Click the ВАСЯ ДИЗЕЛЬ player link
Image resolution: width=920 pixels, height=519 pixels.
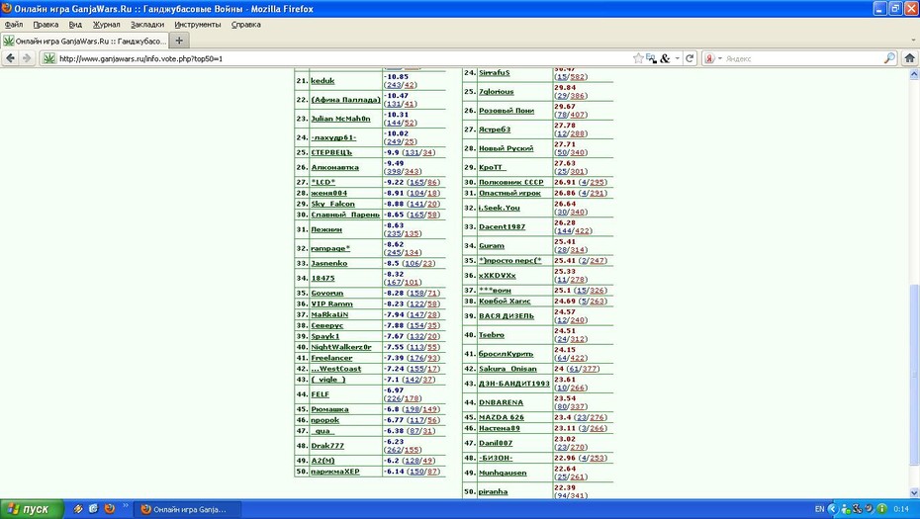[x=506, y=316]
